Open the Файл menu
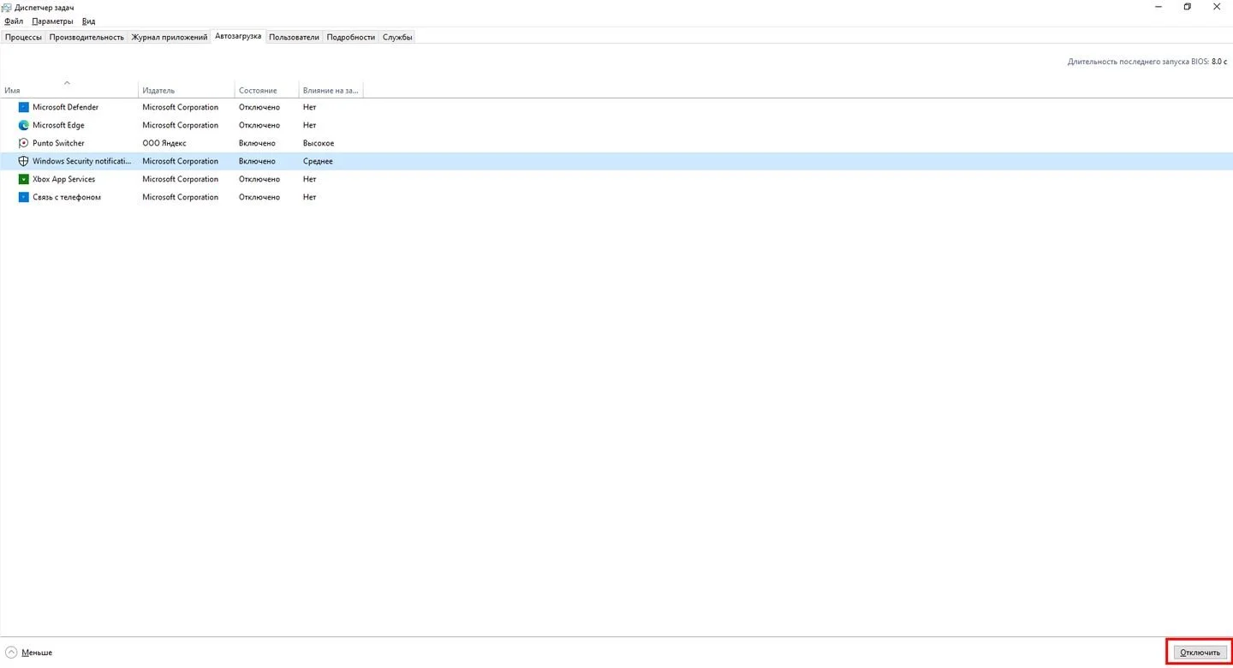Viewport: 1233px width, 668px height. click(14, 21)
